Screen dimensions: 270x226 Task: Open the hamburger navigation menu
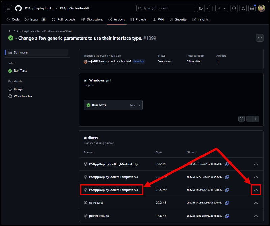[x=8, y=8]
